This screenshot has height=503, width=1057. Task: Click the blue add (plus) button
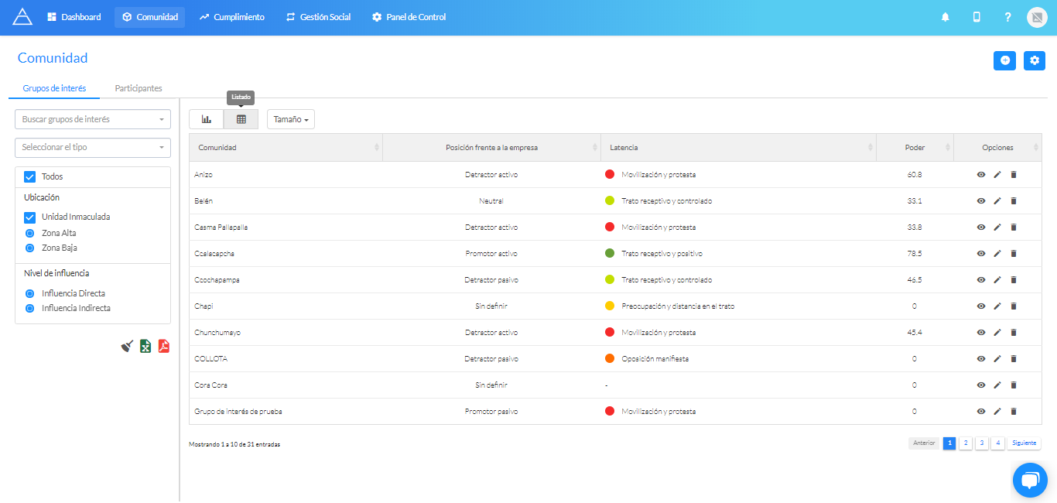pos(1004,60)
